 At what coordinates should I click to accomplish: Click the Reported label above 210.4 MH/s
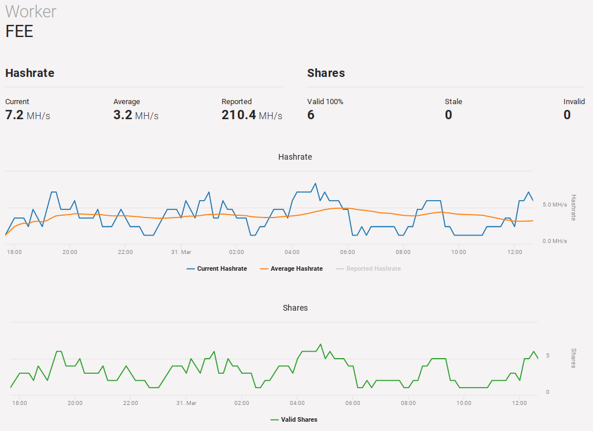[x=237, y=101]
